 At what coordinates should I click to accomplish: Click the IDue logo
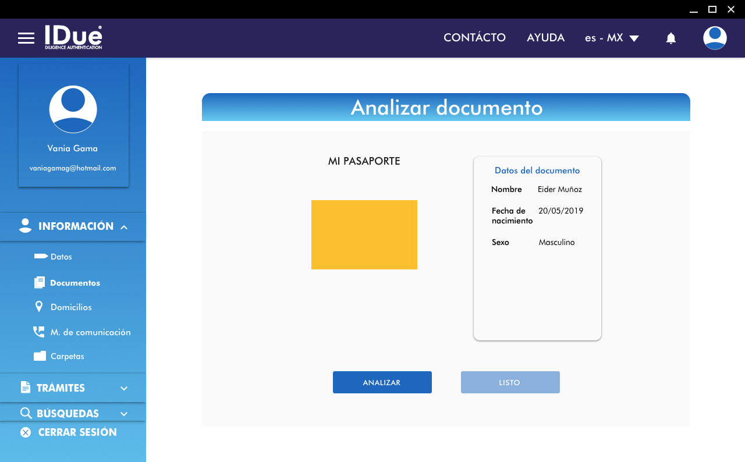click(73, 38)
